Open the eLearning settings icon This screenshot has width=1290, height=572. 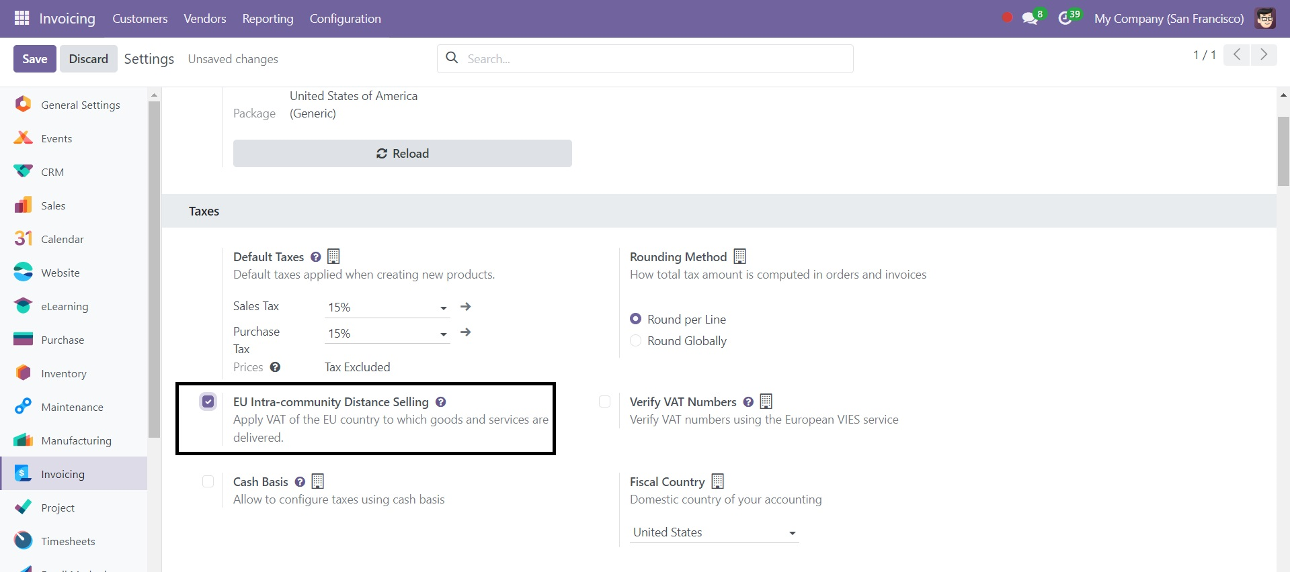pos(23,305)
